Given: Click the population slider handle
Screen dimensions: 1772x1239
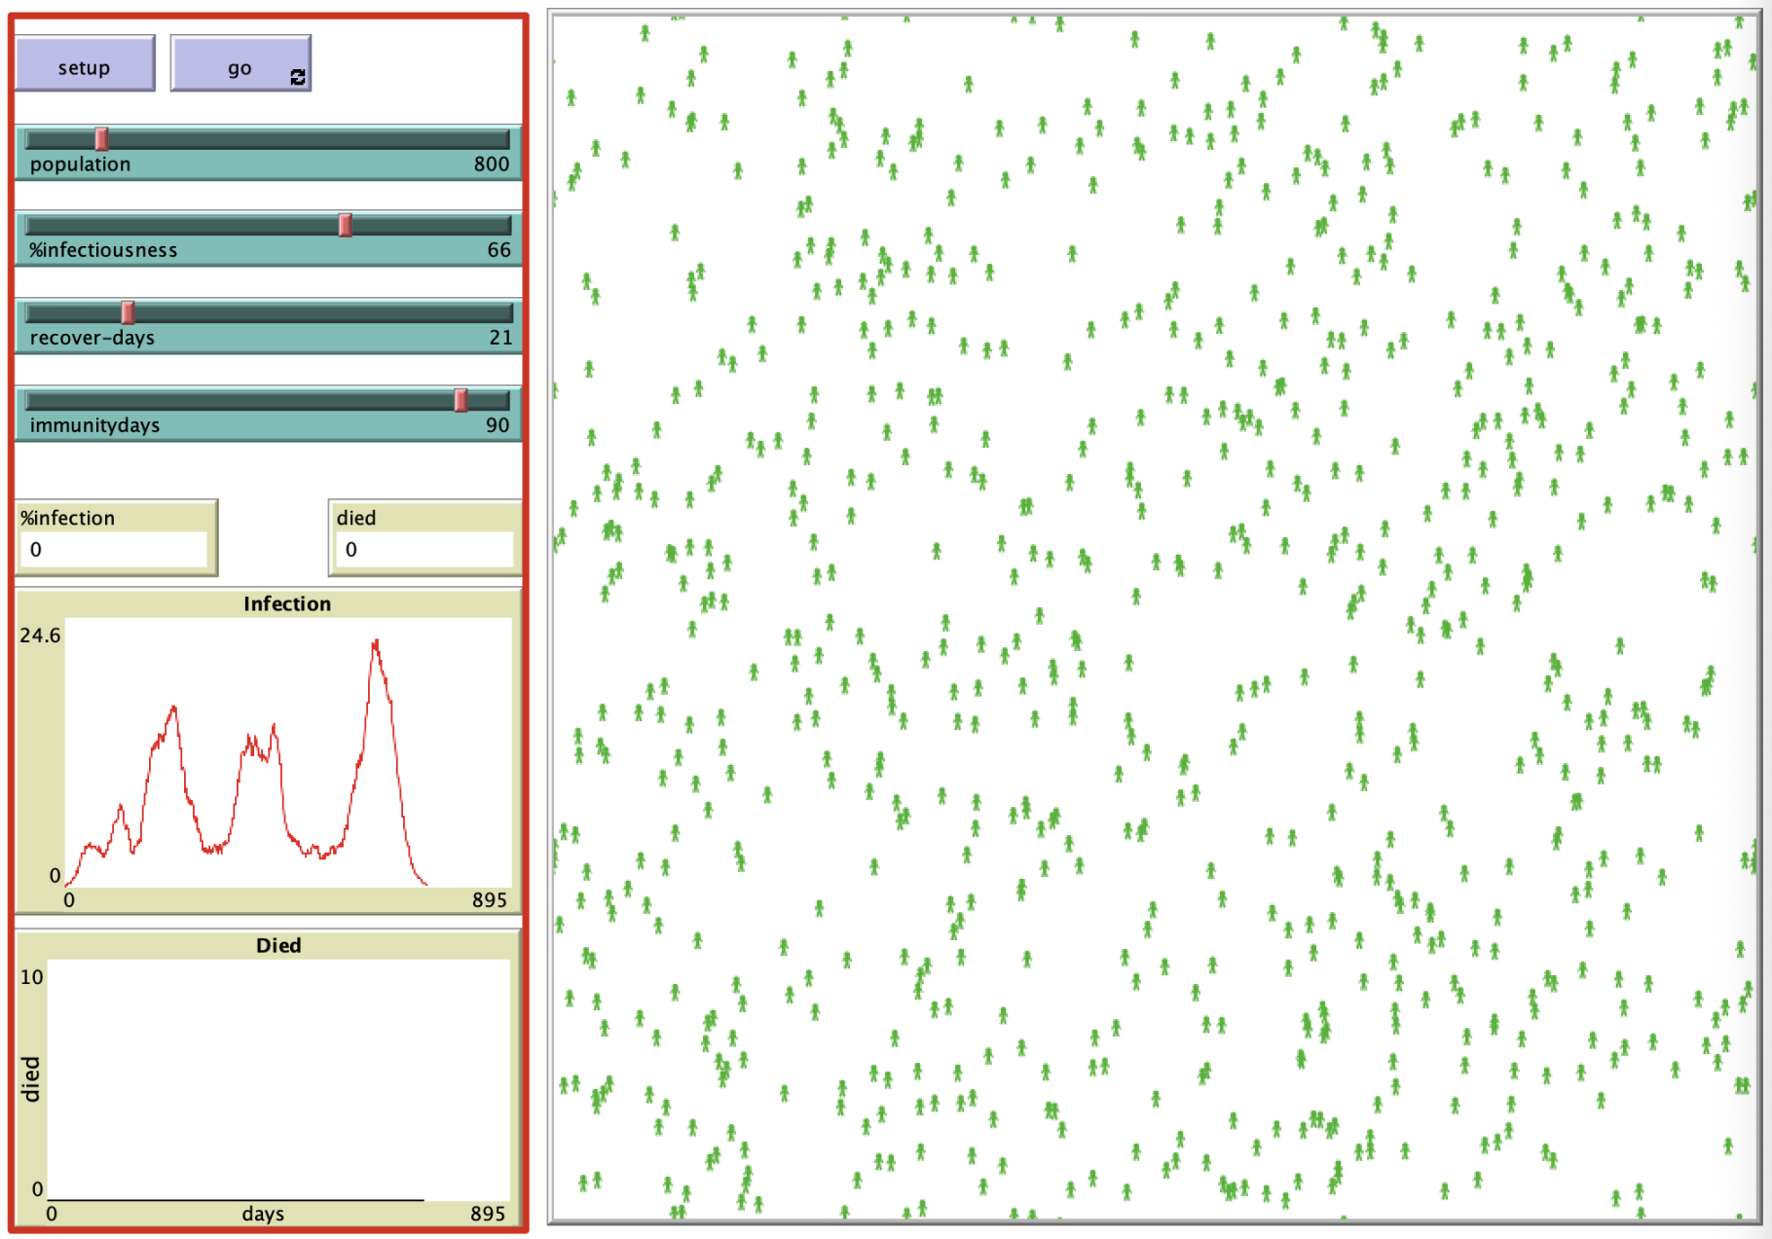Looking at the screenshot, I should pos(101,139).
